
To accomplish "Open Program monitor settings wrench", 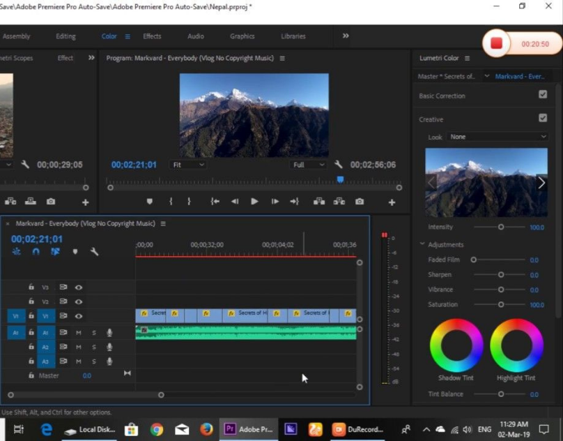I will (x=338, y=165).
